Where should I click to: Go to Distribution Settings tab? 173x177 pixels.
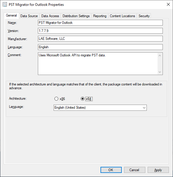76,16
